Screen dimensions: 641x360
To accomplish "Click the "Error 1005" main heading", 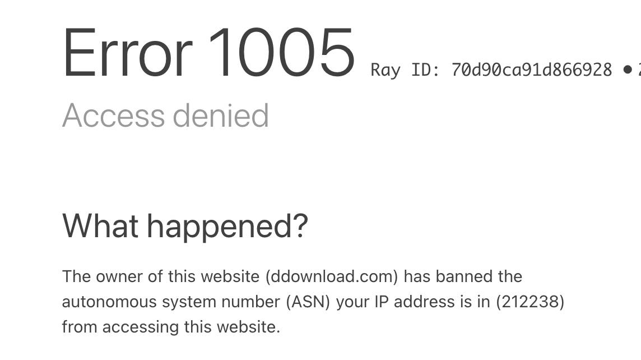I will point(208,52).
